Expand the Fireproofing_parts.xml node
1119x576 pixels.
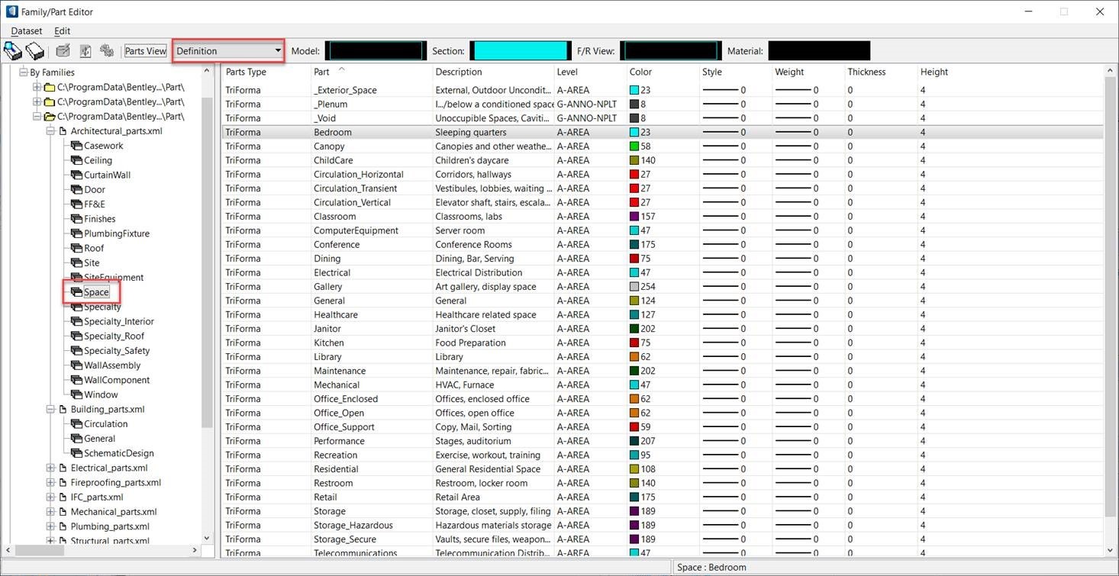(50, 482)
